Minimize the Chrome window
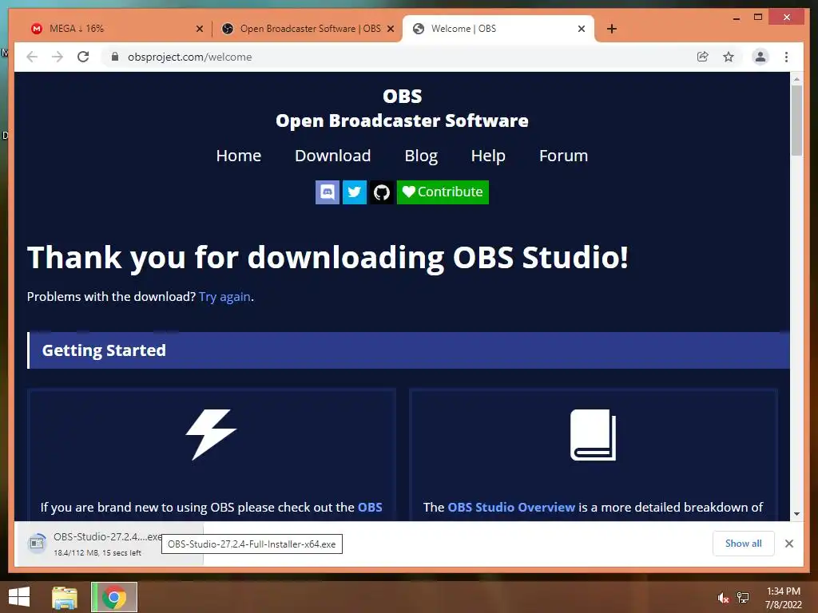This screenshot has height=613, width=818. pos(736,18)
